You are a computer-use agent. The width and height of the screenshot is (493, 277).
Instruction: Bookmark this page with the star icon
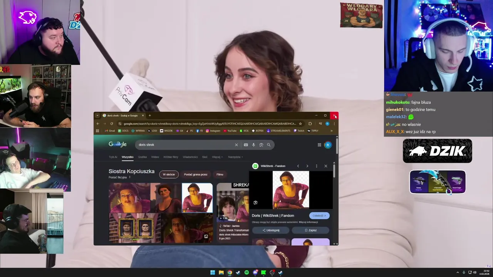click(300, 123)
